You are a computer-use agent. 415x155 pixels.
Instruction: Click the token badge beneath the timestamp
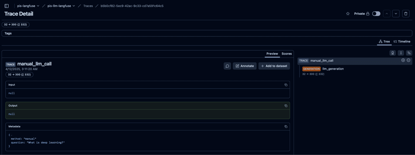[19, 75]
